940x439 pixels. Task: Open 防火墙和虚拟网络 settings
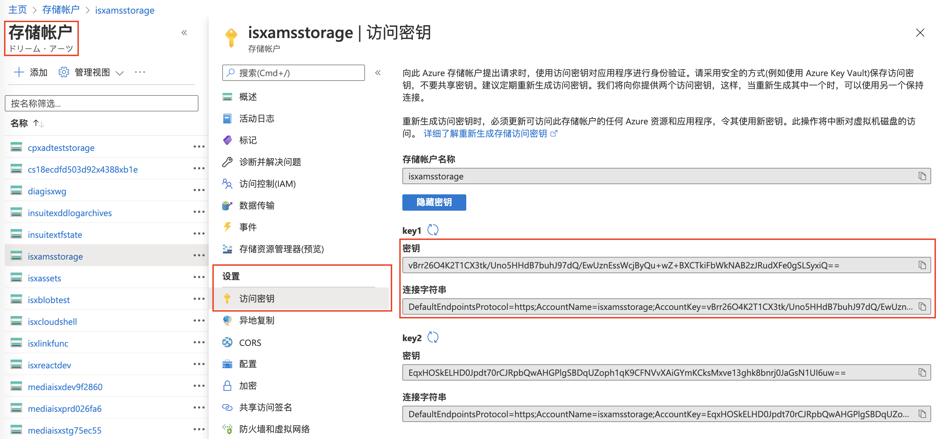[x=274, y=429]
